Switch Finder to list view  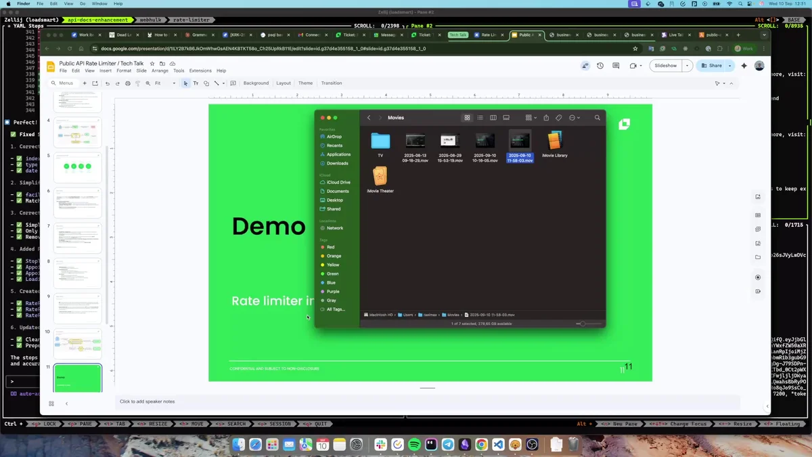tap(480, 118)
